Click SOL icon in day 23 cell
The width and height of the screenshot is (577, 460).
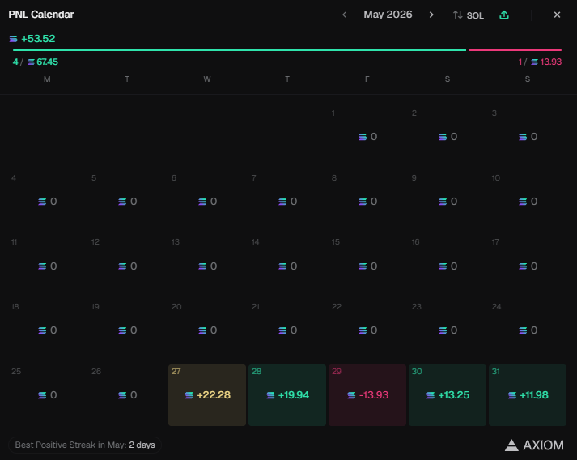click(x=443, y=330)
